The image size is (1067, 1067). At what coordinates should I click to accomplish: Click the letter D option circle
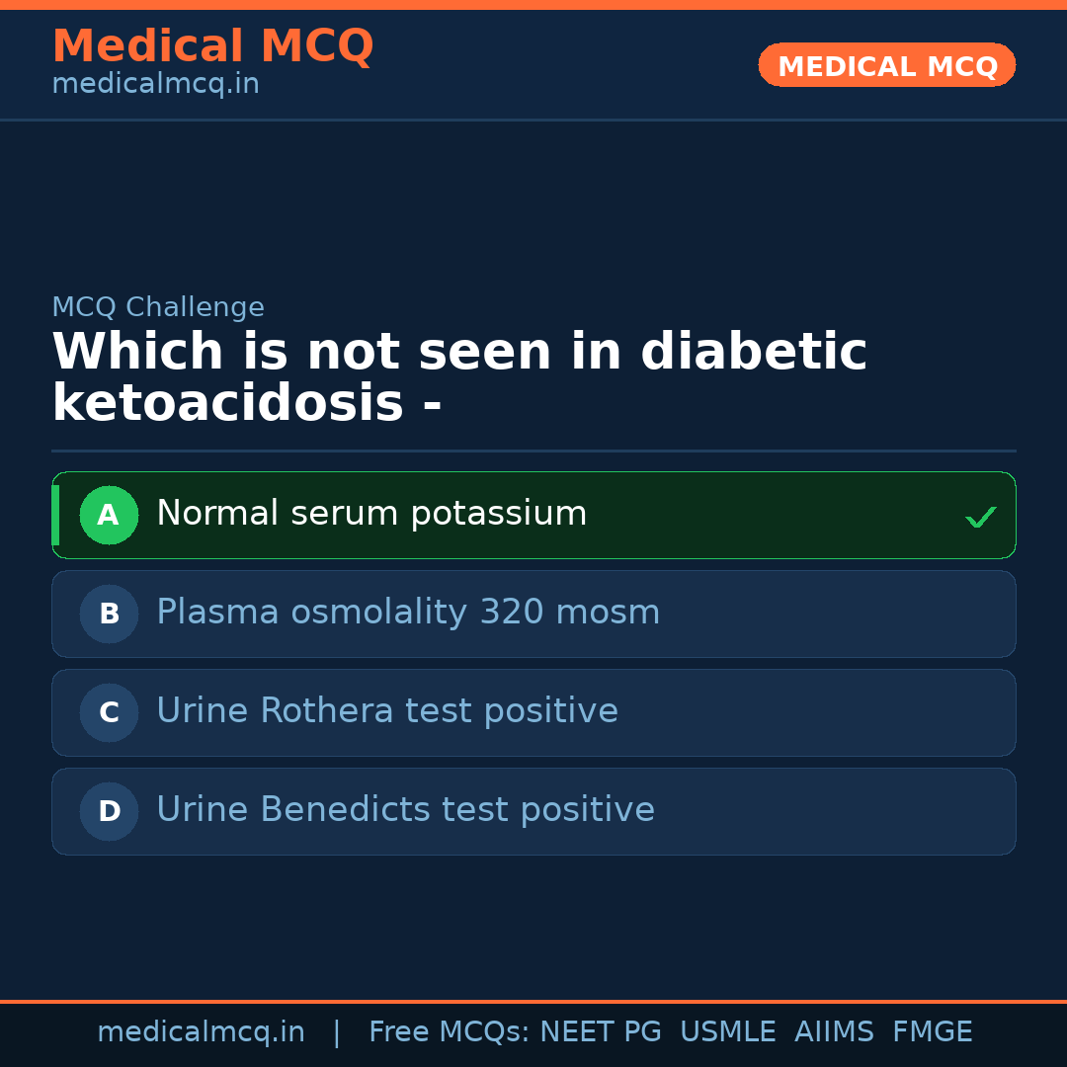(x=109, y=811)
